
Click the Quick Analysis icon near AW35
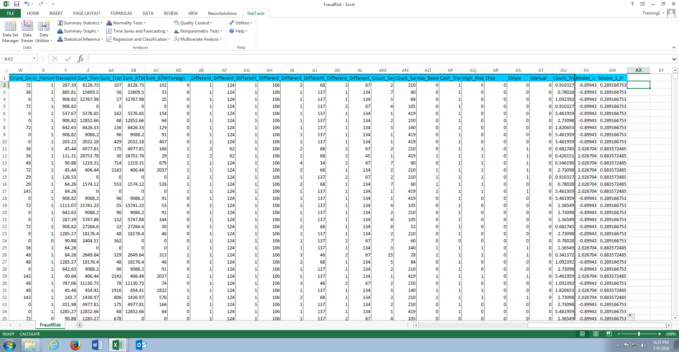click(x=631, y=317)
